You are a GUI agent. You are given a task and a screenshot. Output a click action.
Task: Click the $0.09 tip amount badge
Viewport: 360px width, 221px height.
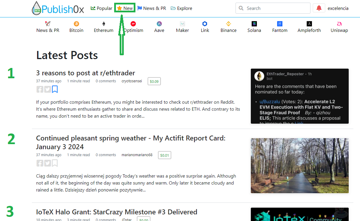[x=154, y=81]
